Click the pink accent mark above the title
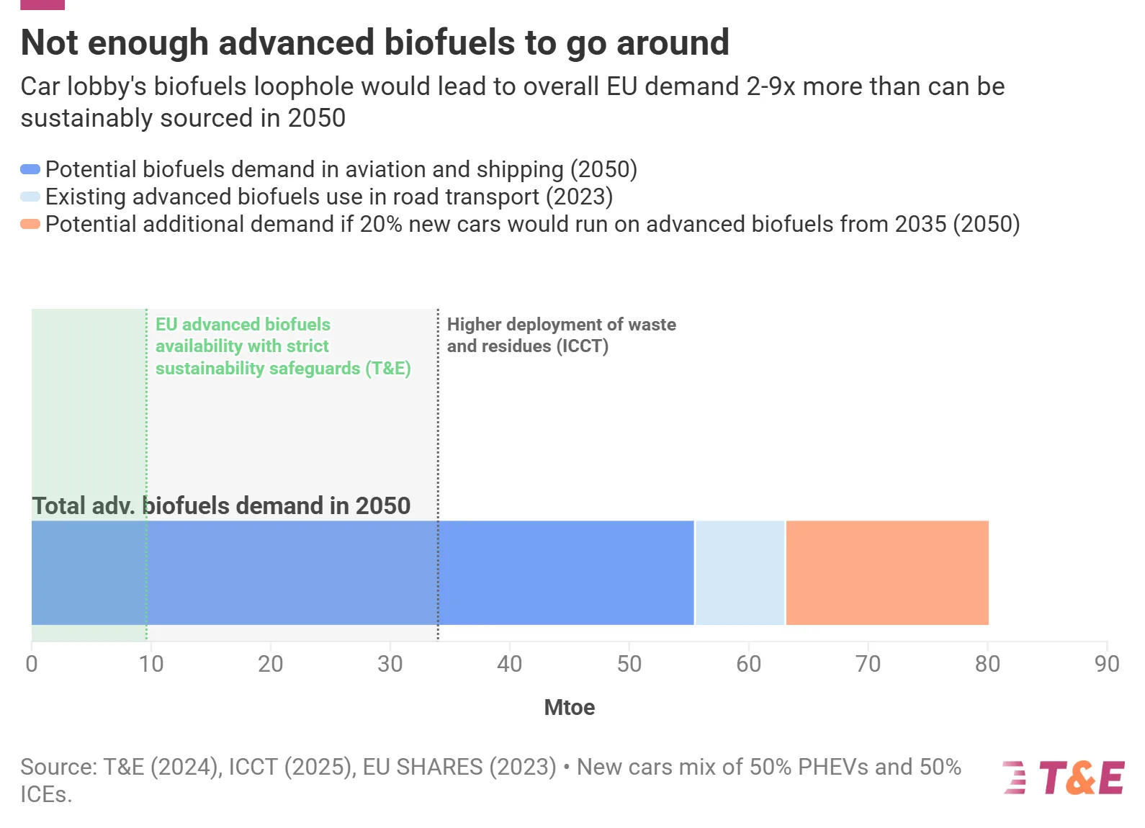The height and width of the screenshot is (828, 1145). pos(42,4)
